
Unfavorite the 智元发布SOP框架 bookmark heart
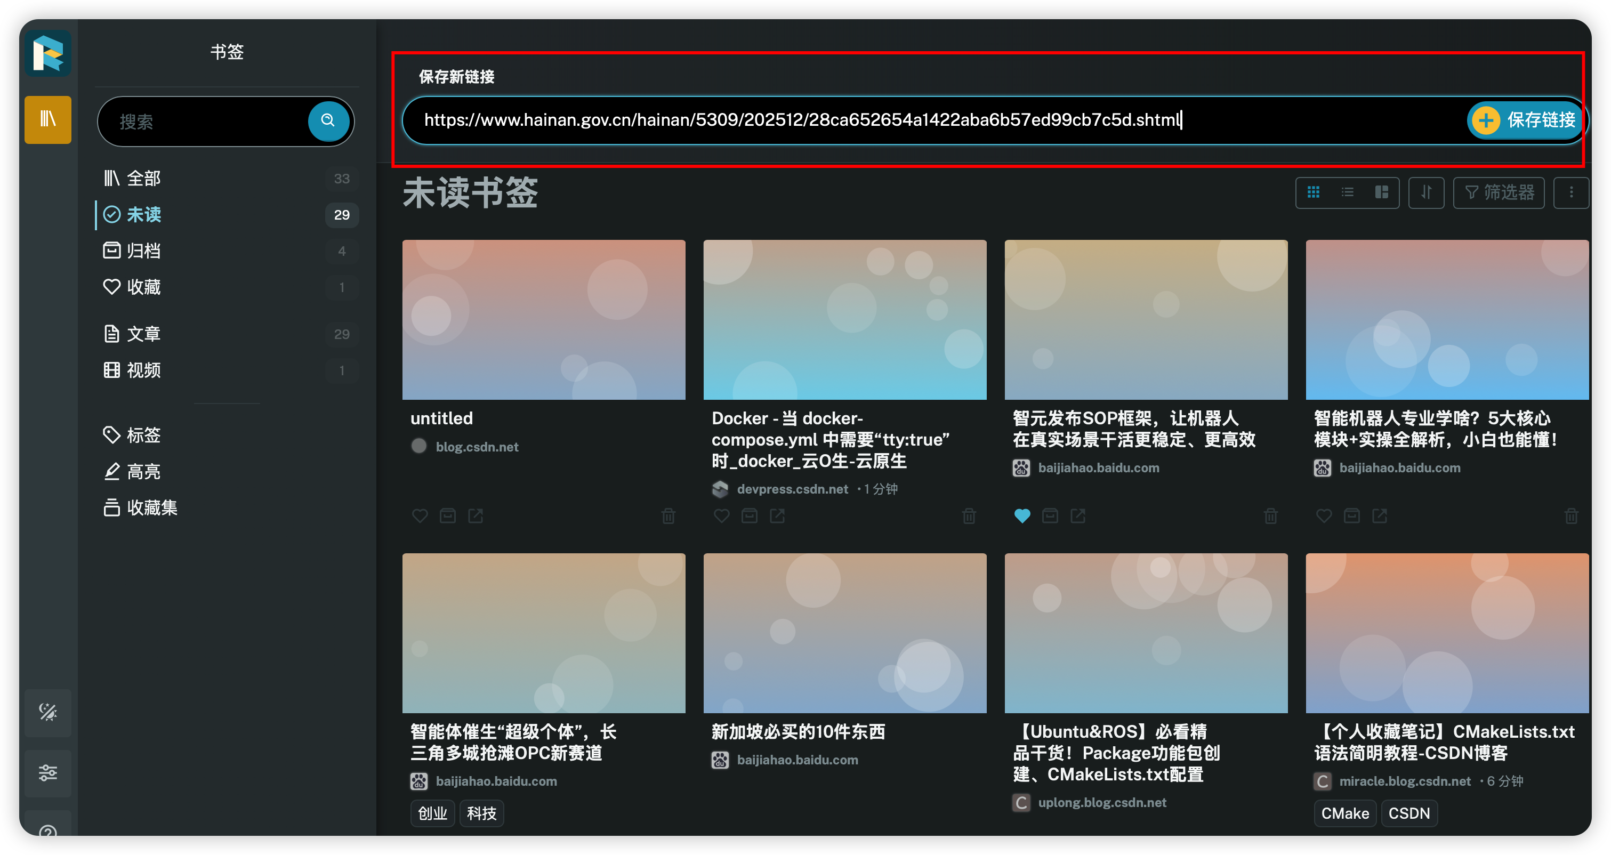[1022, 516]
